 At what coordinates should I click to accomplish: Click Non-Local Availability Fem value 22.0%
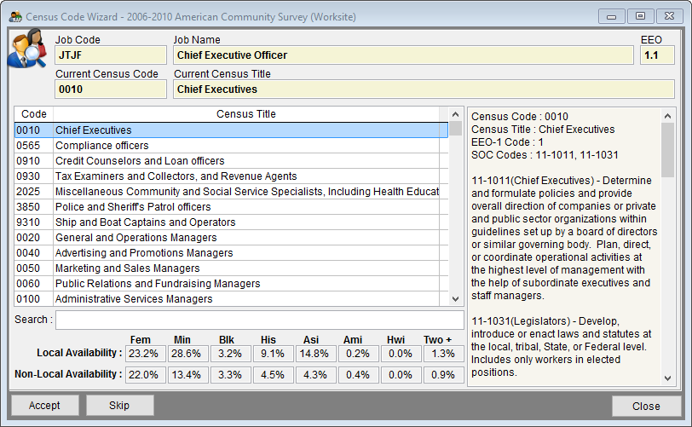pos(146,375)
